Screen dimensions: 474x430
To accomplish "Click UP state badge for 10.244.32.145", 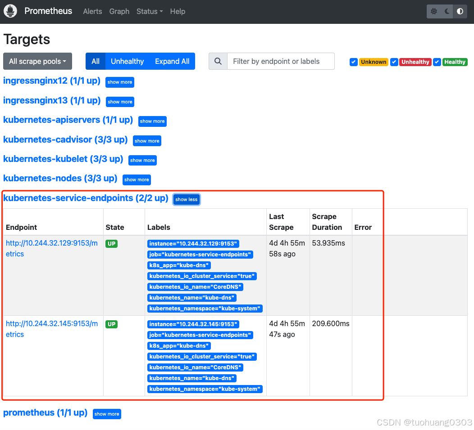I will point(112,324).
